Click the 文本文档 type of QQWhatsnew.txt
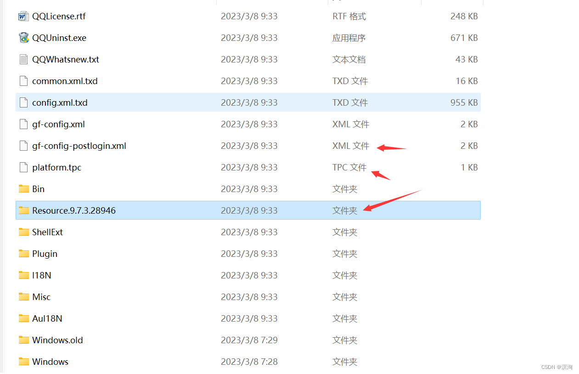Viewport: 579px width, 374px height. pyautogui.click(x=349, y=60)
